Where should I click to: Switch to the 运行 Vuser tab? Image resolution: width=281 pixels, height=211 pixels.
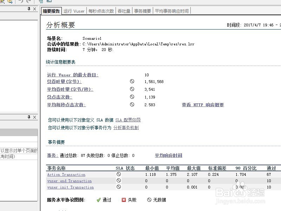pos(74,11)
